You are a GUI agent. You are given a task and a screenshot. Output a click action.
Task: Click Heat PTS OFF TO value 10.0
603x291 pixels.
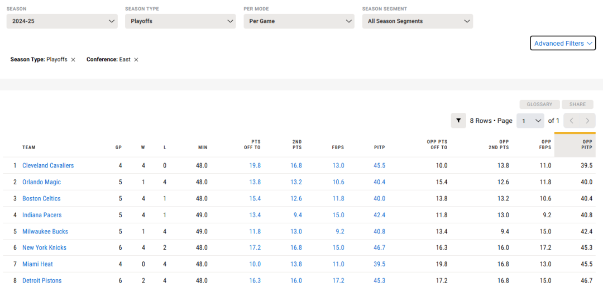coord(255,264)
